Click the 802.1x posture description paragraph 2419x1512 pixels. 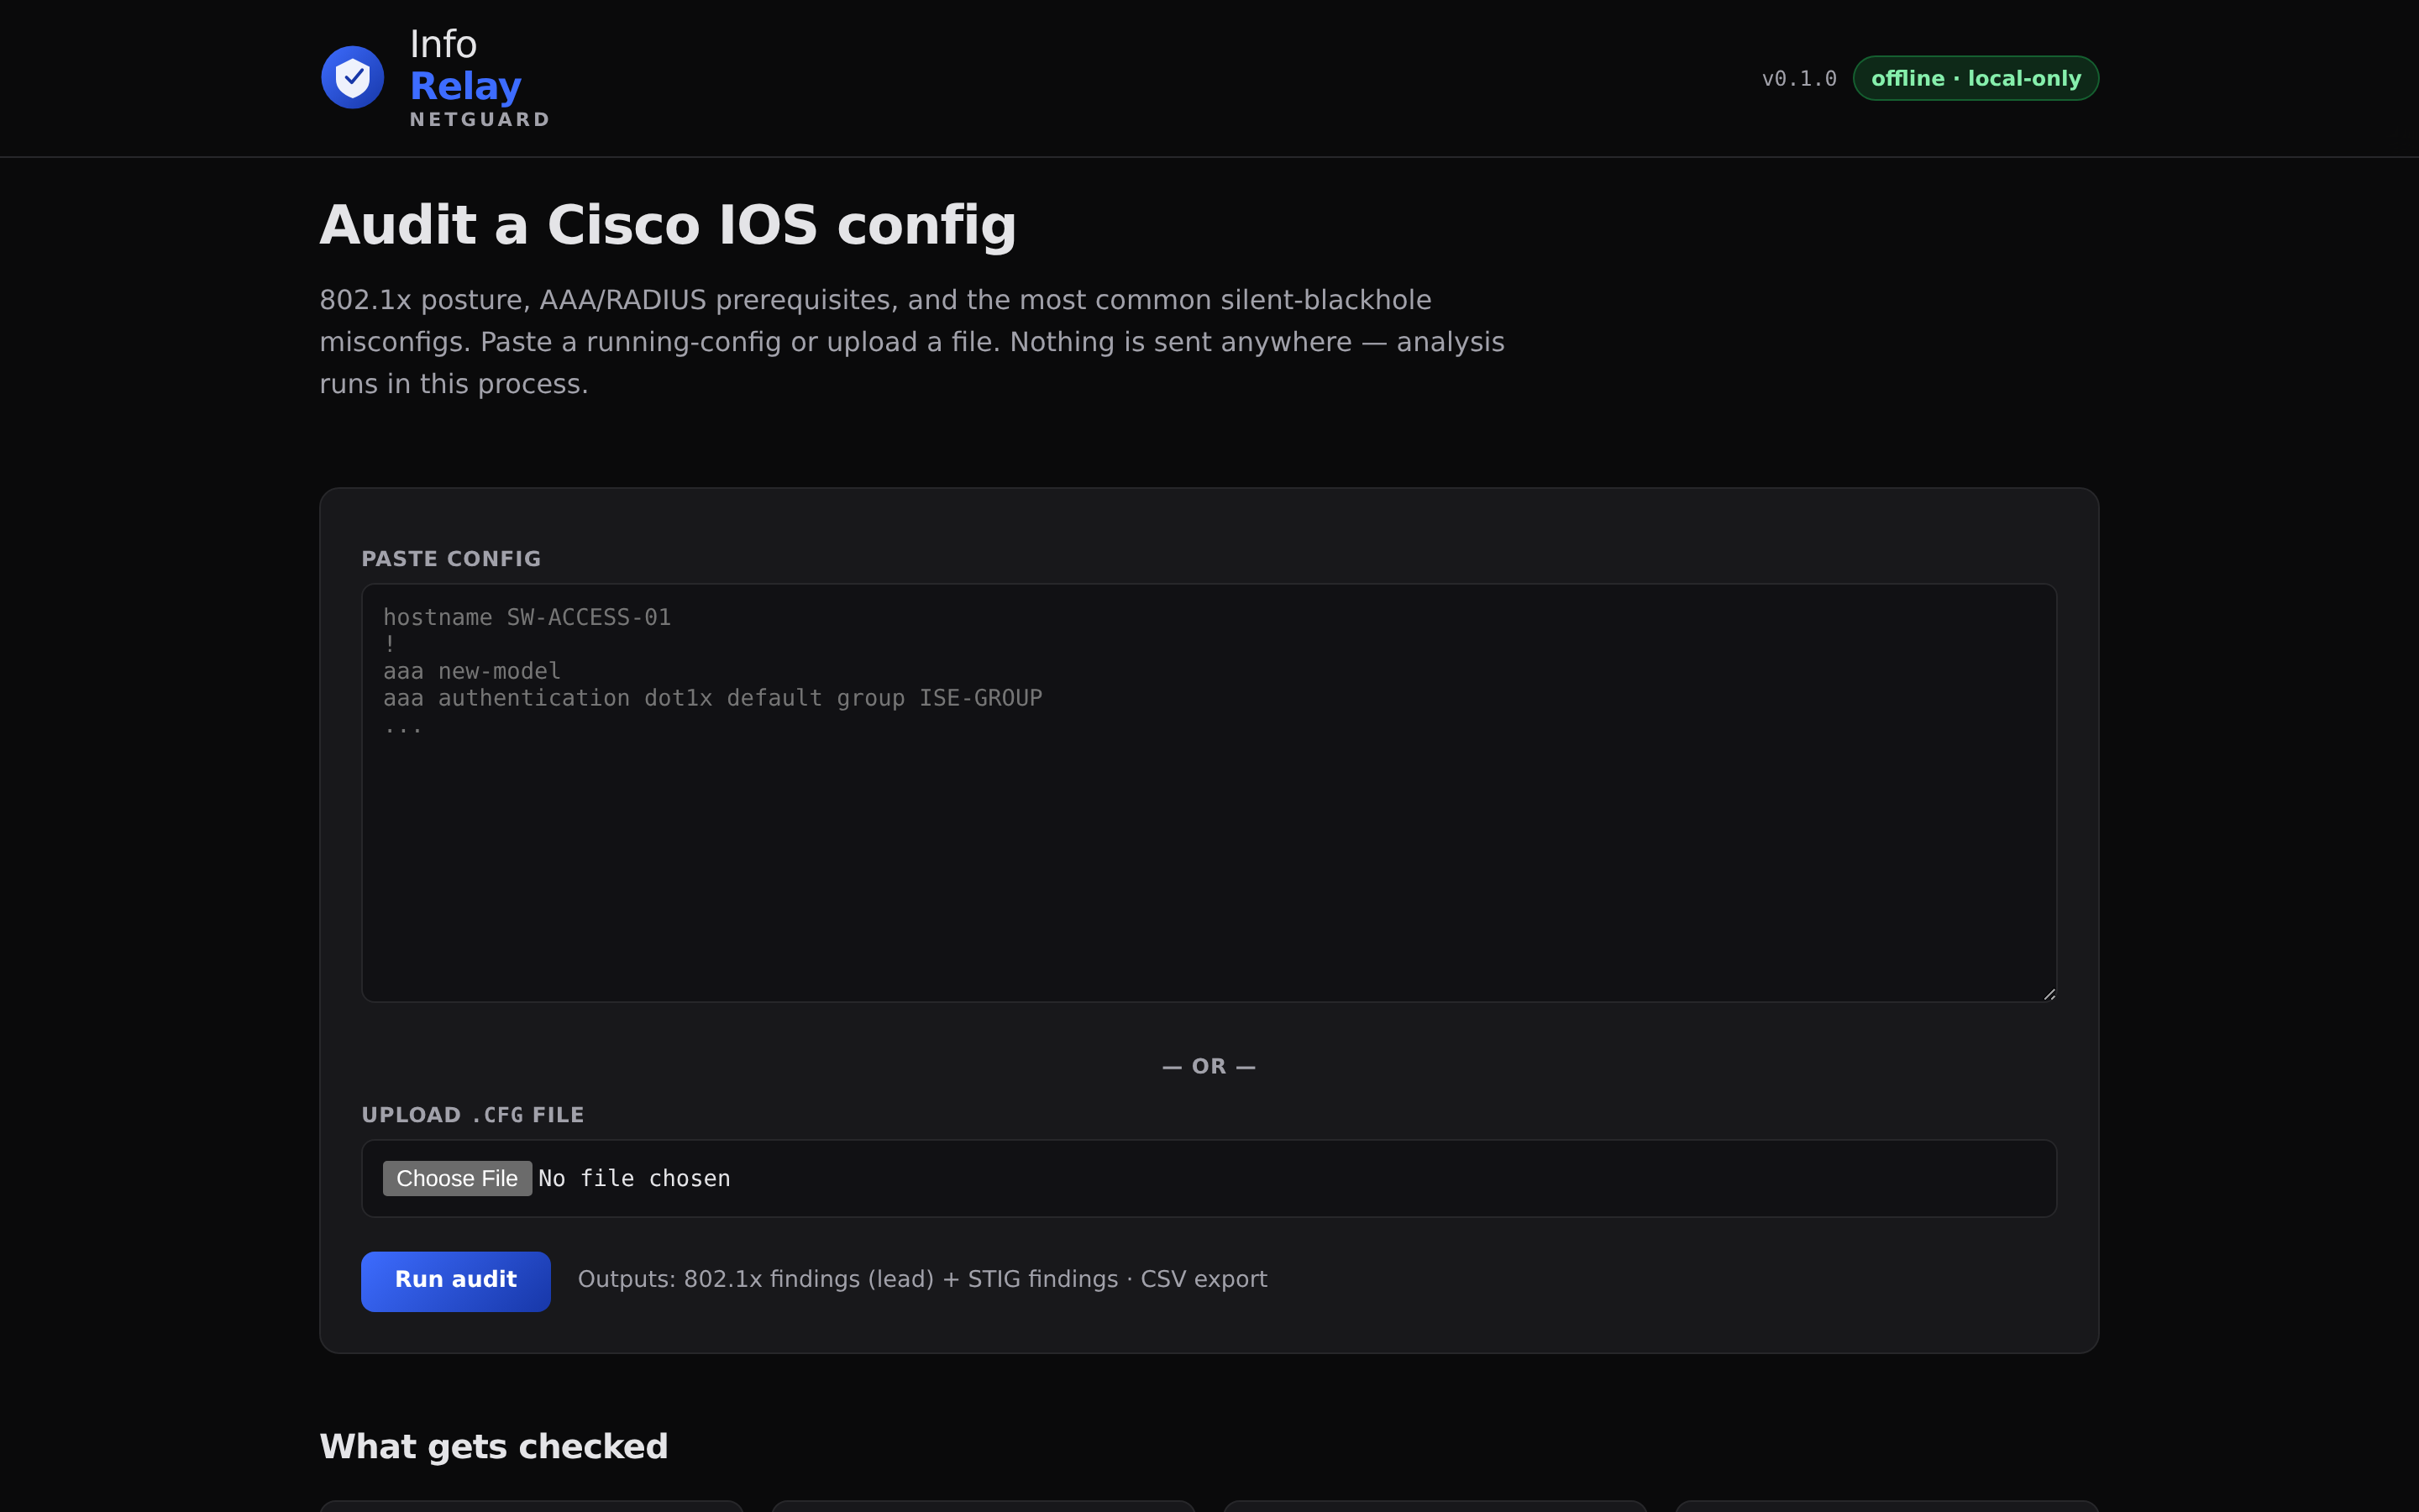(x=911, y=342)
